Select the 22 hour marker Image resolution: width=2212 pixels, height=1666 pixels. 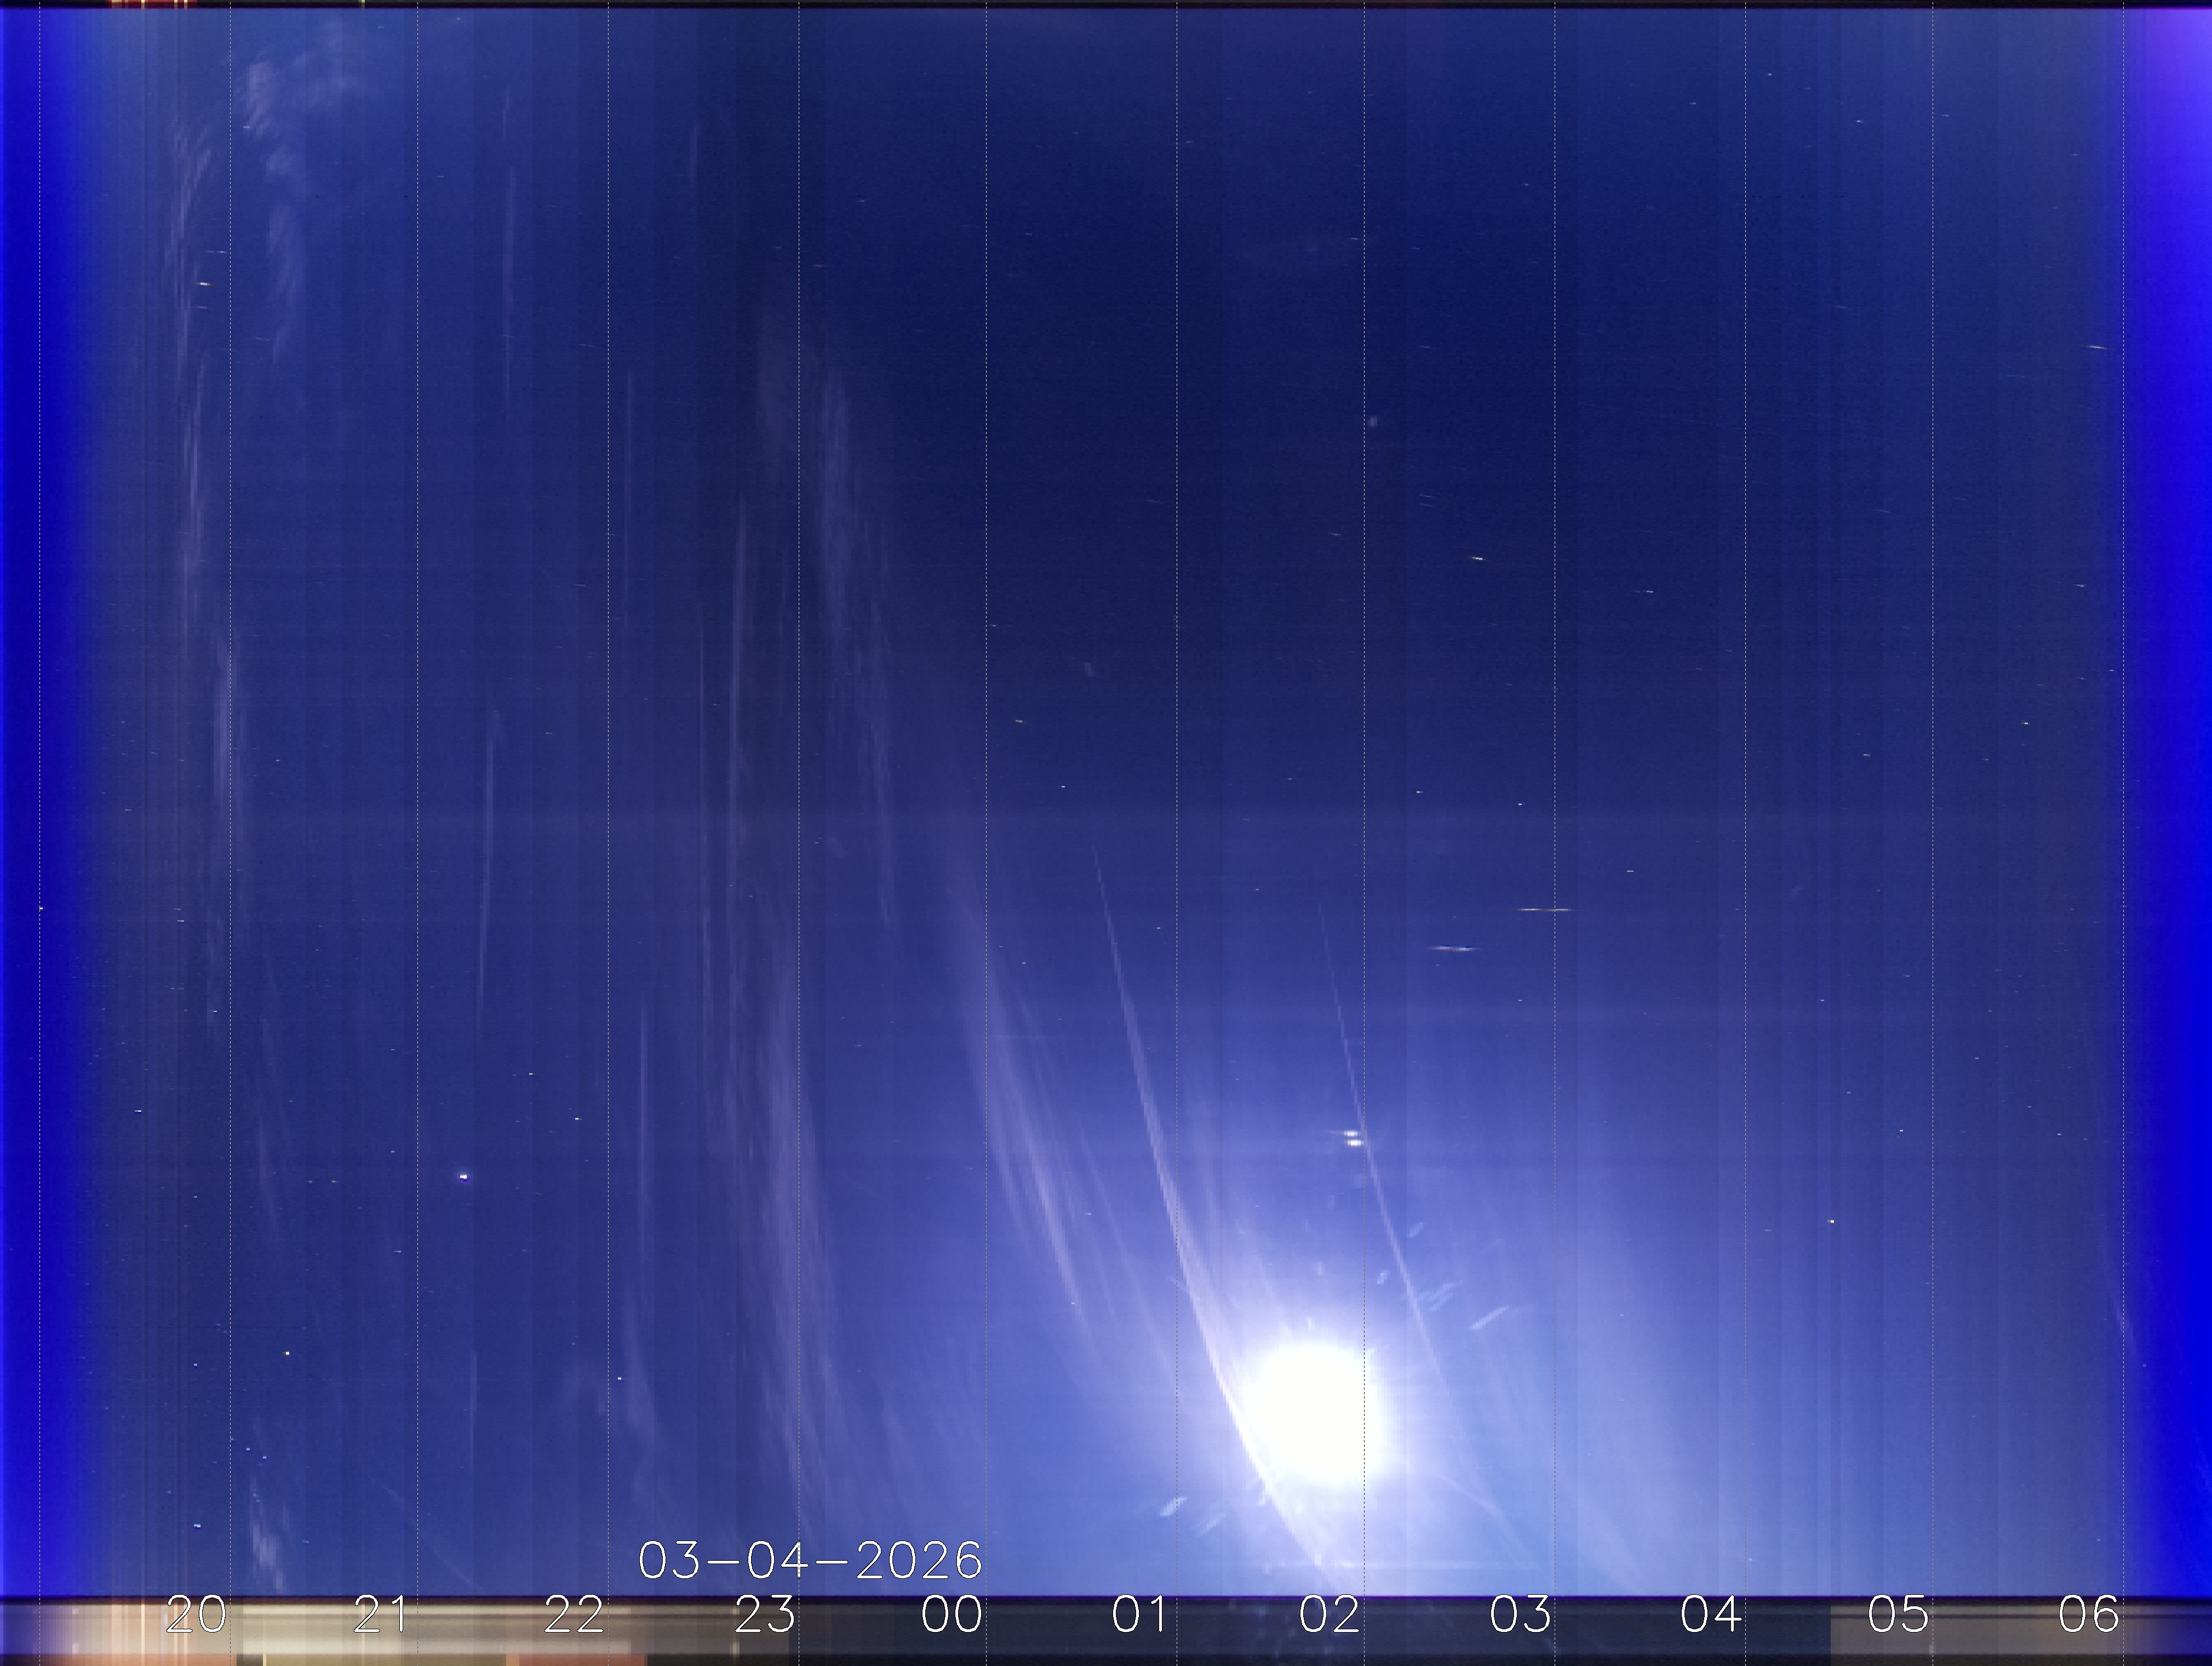[574, 1614]
